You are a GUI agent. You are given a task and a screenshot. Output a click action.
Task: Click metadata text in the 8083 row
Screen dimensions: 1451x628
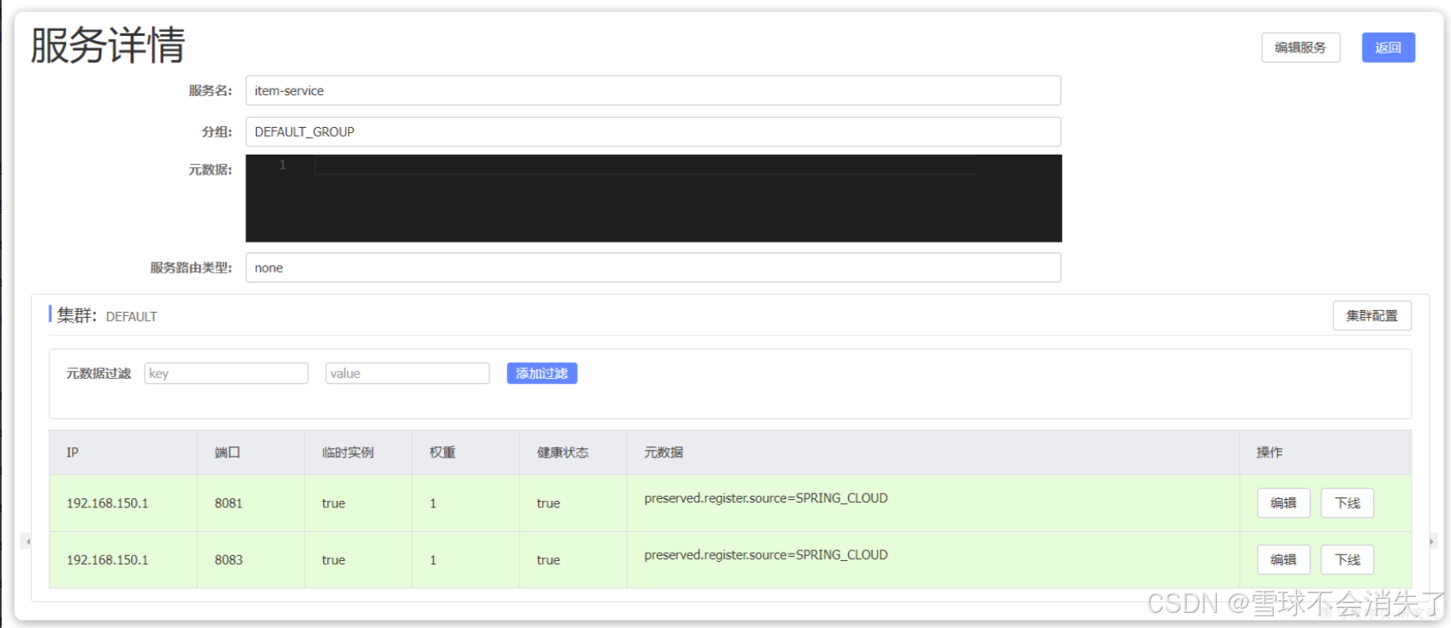pos(766,555)
